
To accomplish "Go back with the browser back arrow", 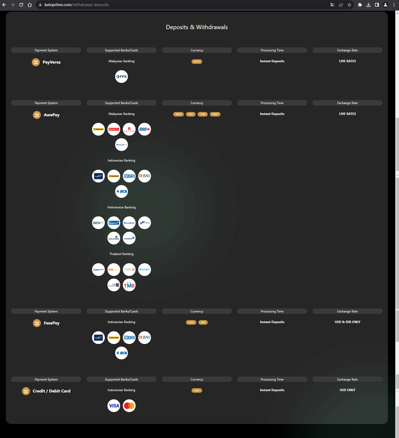I will (4, 5).
